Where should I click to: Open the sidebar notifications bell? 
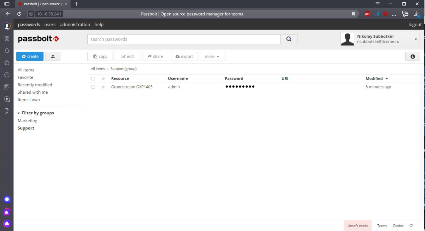click(7, 51)
